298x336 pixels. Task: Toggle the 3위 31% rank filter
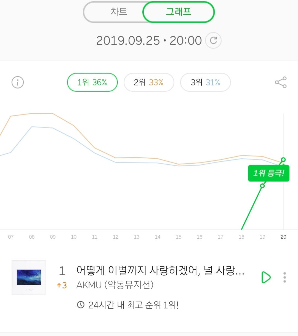[x=205, y=82]
